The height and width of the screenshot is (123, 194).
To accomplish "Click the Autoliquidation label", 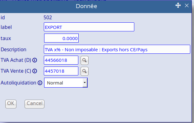I will (x=18, y=83).
